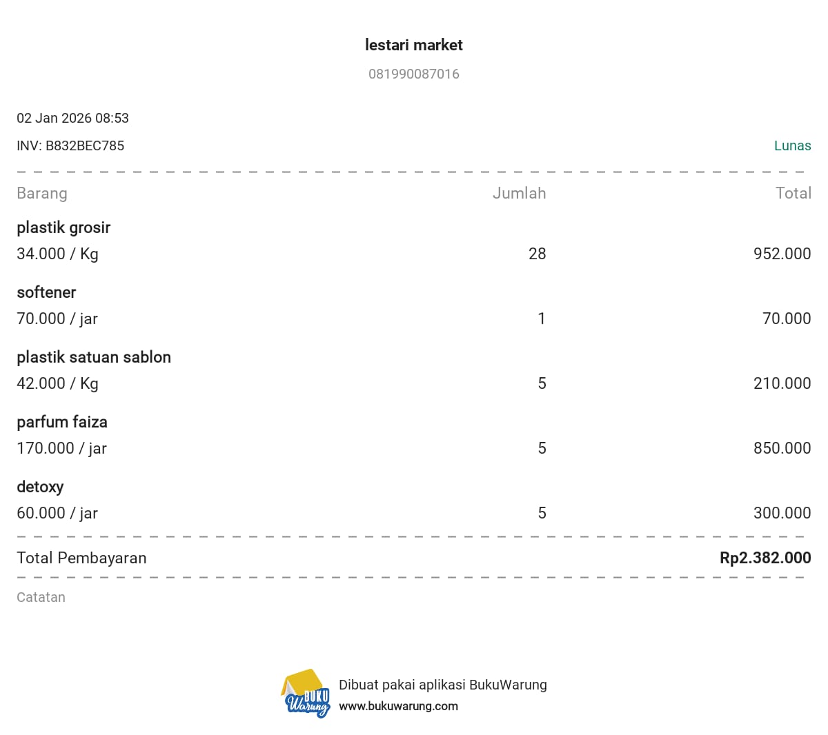
Task: Select the plastik satuan sablon item
Action: coord(94,357)
